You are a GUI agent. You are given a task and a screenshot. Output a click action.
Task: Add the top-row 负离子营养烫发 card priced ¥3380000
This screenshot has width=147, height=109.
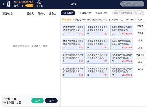[x=122, y=30]
